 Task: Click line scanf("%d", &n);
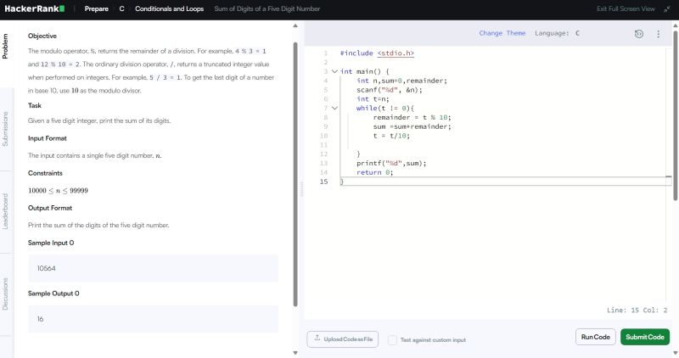390,90
